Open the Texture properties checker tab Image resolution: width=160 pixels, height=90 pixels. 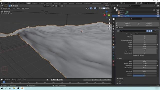coord(113,65)
